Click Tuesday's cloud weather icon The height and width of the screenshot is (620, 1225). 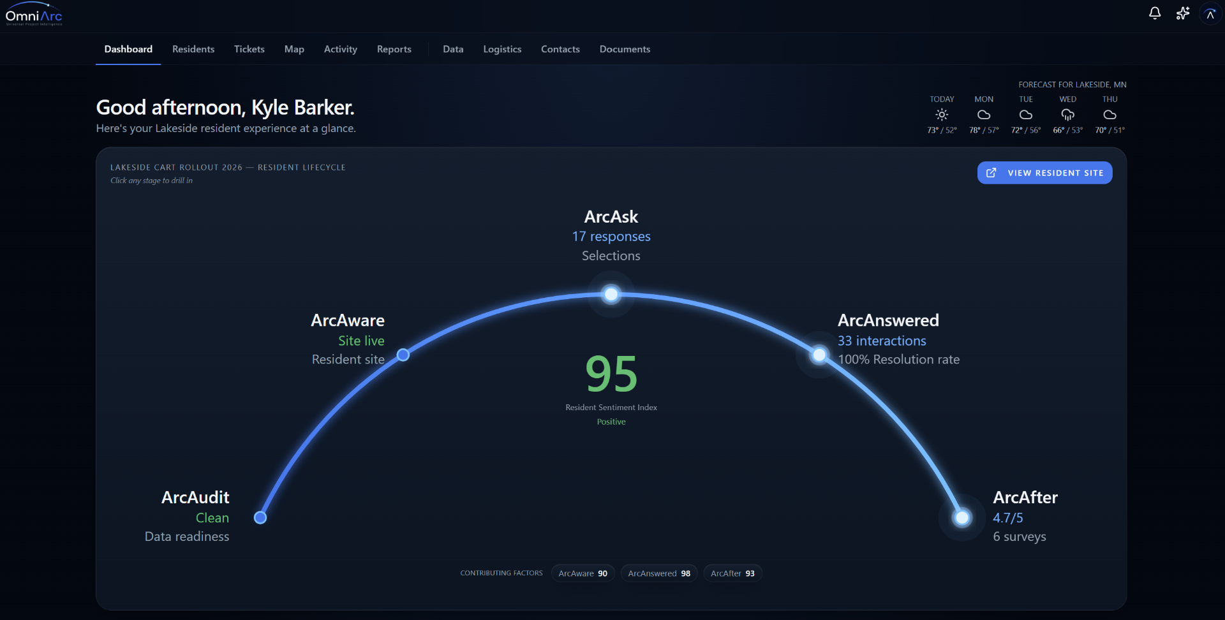[1026, 115]
